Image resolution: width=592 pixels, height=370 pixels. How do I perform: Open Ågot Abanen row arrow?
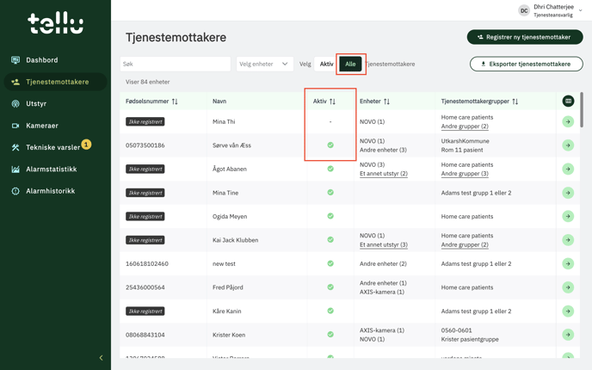point(568,170)
